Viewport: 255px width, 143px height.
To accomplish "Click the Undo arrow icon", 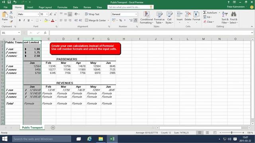I will (x=15, y=2).
